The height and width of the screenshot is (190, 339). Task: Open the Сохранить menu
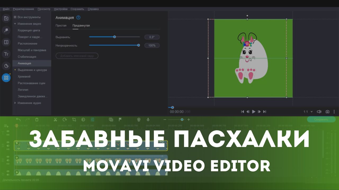pyautogui.click(x=77, y=9)
